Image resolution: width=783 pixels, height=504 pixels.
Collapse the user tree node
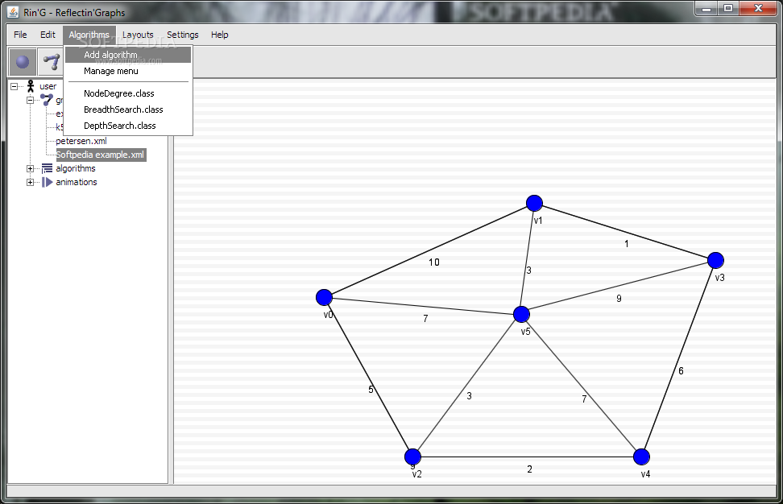14,86
